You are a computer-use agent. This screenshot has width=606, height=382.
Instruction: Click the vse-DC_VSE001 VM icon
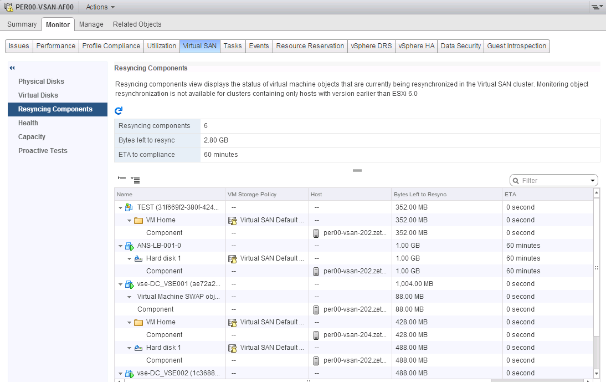point(129,284)
